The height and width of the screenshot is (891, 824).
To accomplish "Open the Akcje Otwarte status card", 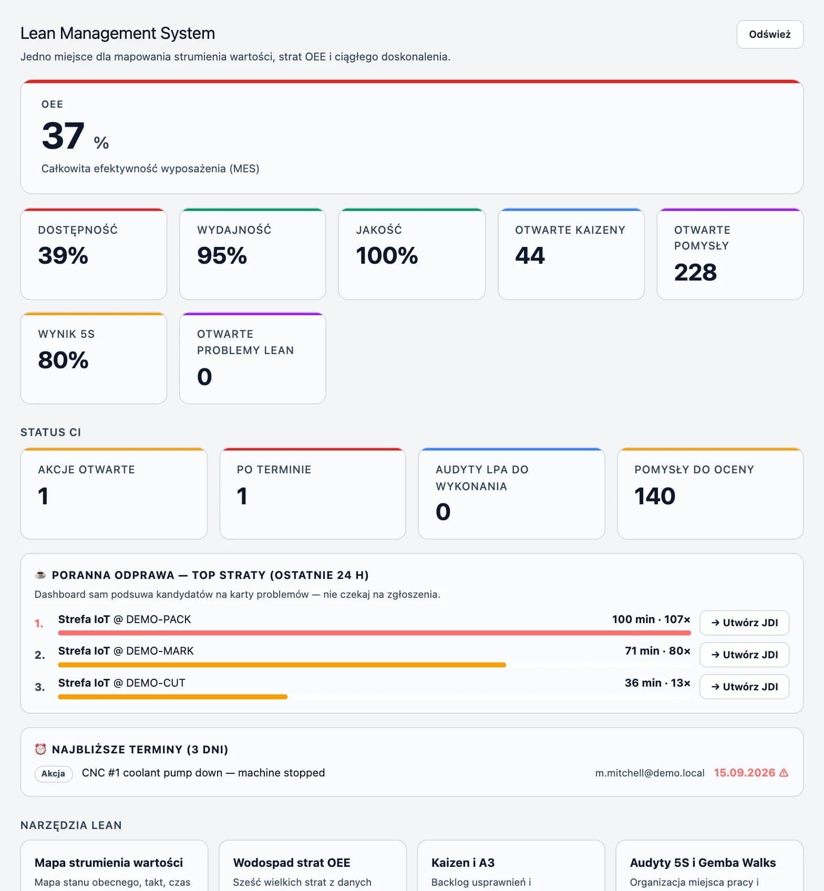I will (114, 493).
